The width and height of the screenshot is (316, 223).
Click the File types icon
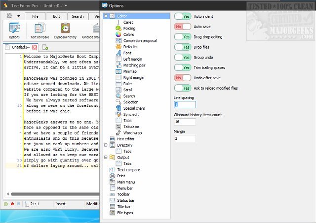(x=112, y=213)
